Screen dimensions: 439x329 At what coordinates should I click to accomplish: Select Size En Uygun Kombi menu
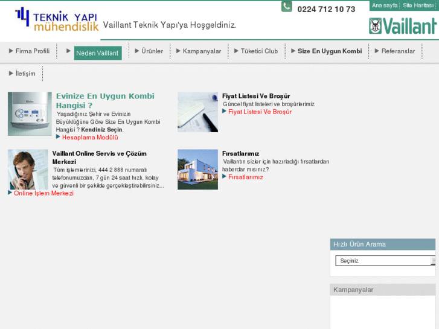(330, 51)
